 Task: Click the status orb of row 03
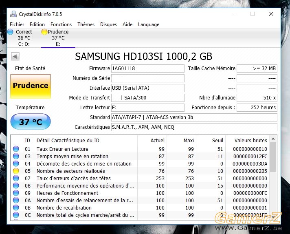(16, 156)
